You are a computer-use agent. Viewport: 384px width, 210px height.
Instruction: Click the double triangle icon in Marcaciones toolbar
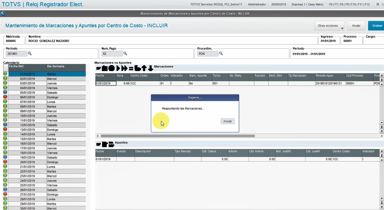tap(124, 68)
